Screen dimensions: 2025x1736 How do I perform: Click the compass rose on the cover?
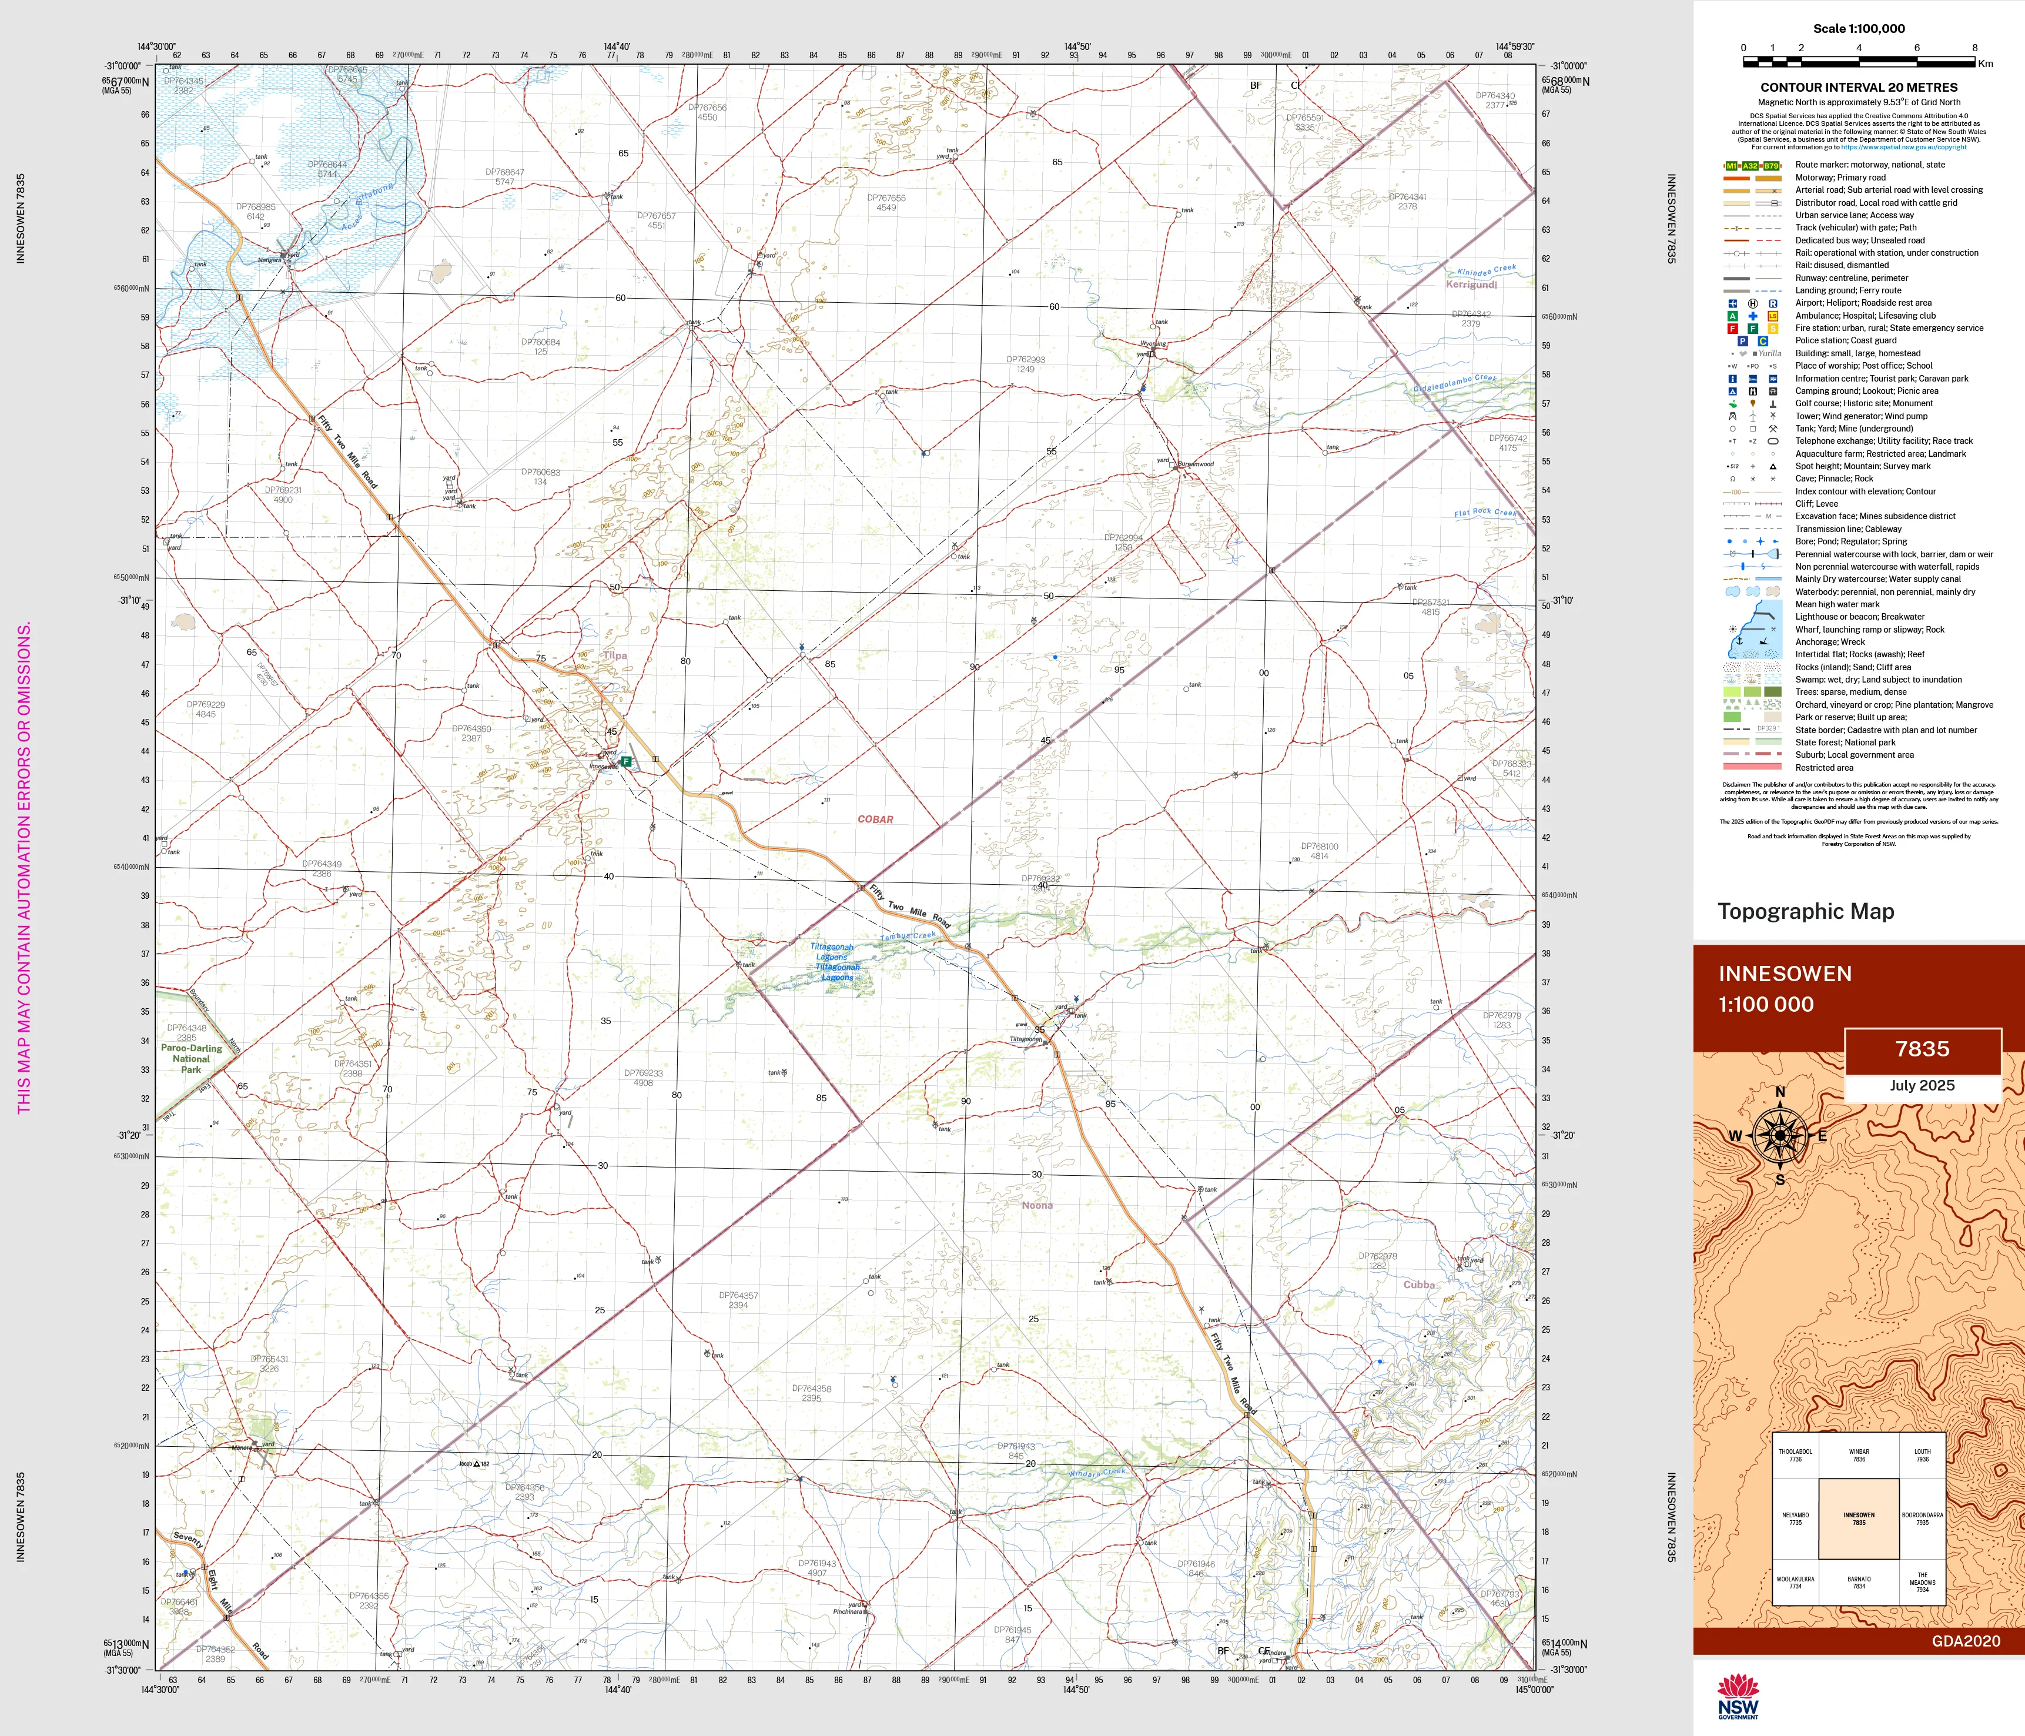(x=1780, y=1136)
